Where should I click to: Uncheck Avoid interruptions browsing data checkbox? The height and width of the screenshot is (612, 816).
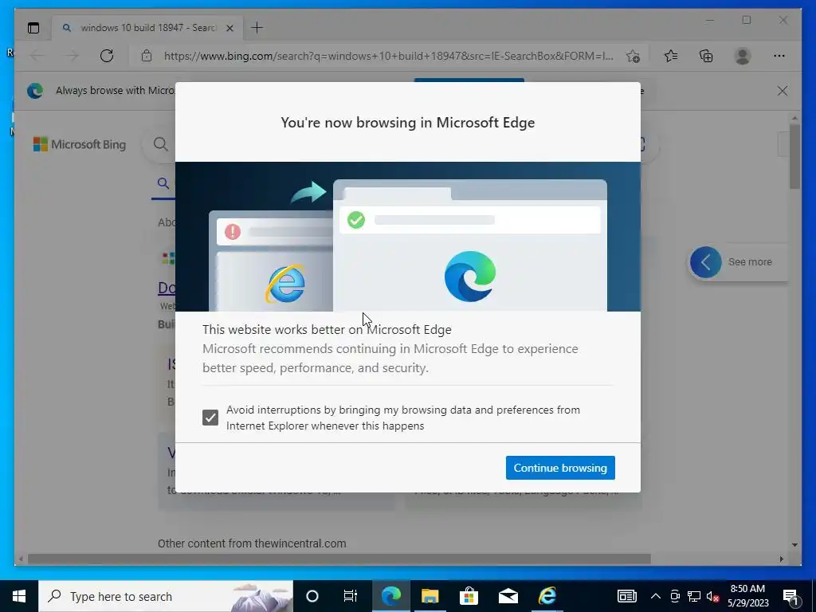[x=210, y=418]
